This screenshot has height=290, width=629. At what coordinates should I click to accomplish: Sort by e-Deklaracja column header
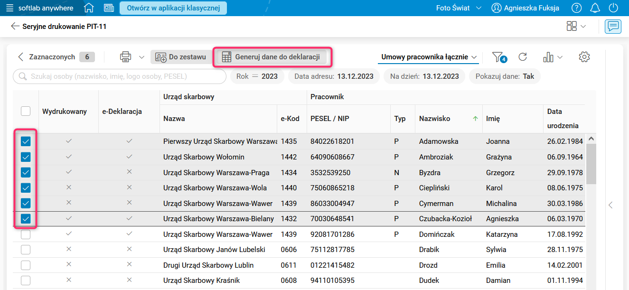pos(122,112)
